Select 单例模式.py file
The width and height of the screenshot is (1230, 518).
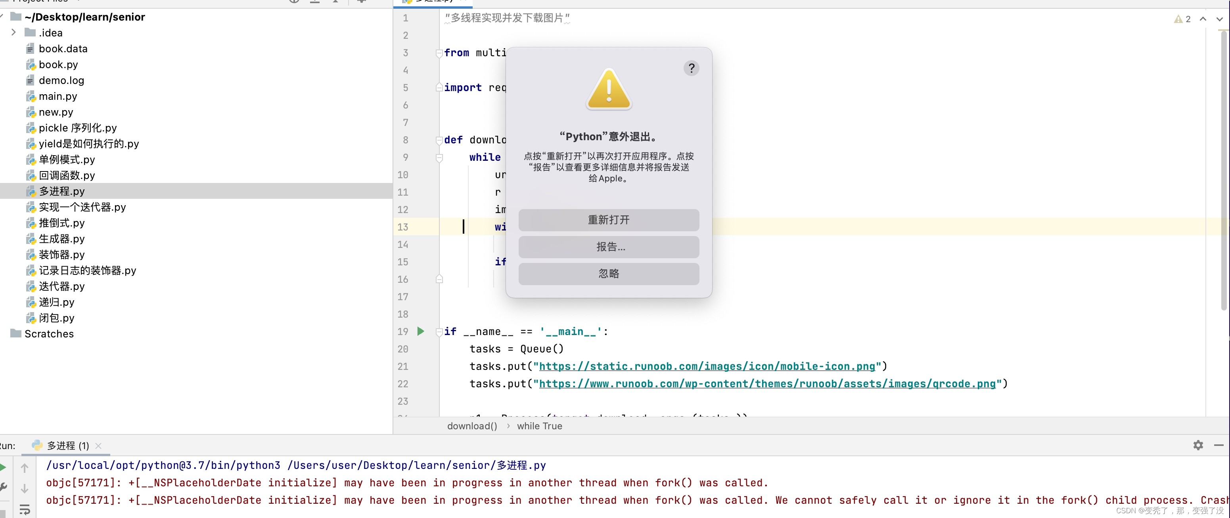pyautogui.click(x=67, y=159)
